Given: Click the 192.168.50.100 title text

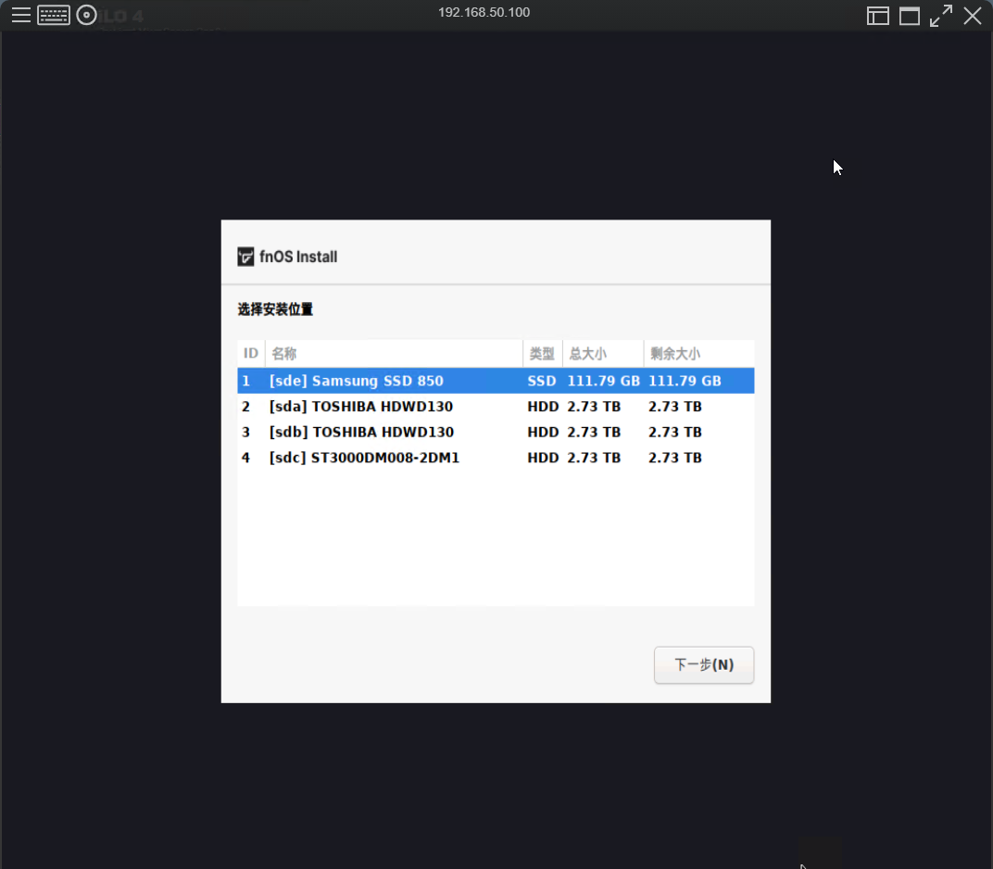Looking at the screenshot, I should (x=484, y=12).
